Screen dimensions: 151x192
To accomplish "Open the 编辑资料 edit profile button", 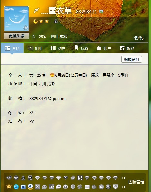I will tap(132, 59).
